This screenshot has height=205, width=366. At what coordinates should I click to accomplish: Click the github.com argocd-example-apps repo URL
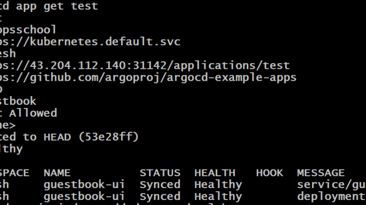click(x=148, y=78)
